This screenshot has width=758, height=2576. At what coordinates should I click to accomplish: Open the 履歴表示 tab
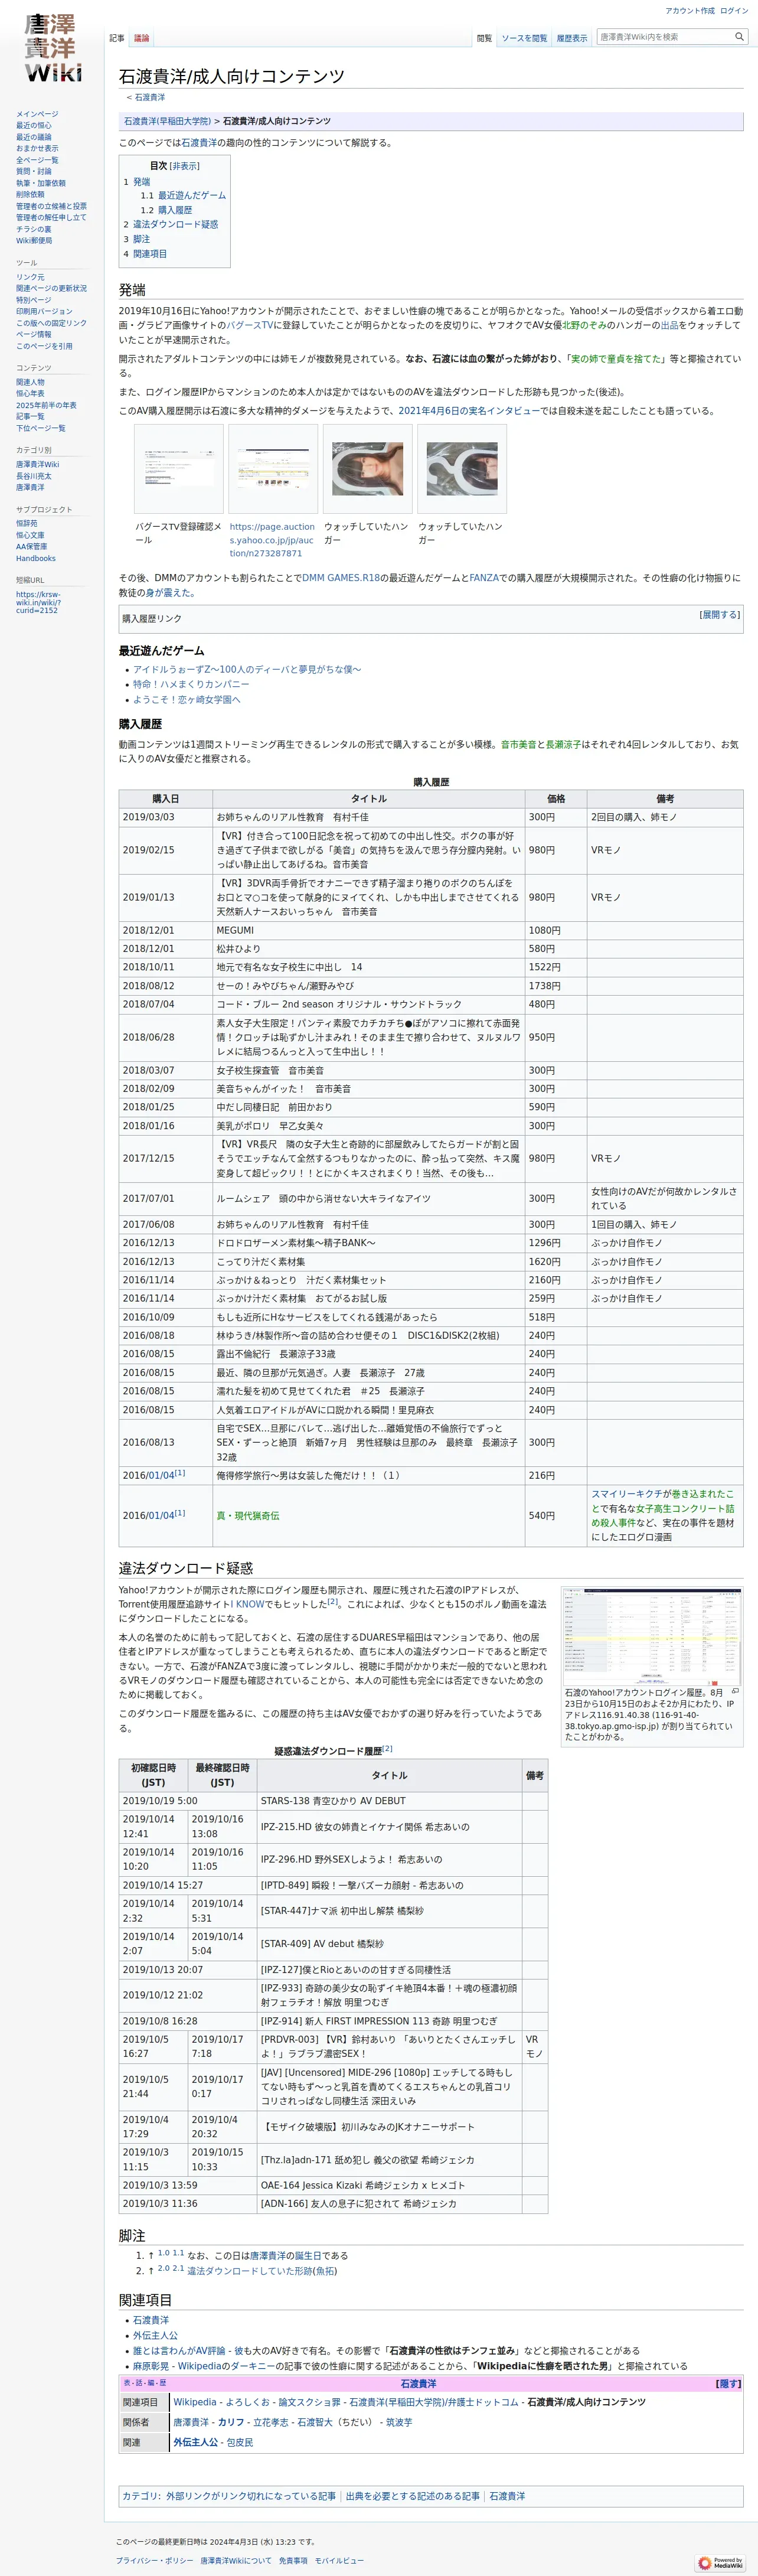572,38
